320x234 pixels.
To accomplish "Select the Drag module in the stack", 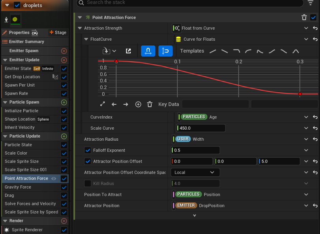I will 10,195.
